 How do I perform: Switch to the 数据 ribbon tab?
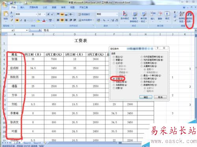(54, 8)
